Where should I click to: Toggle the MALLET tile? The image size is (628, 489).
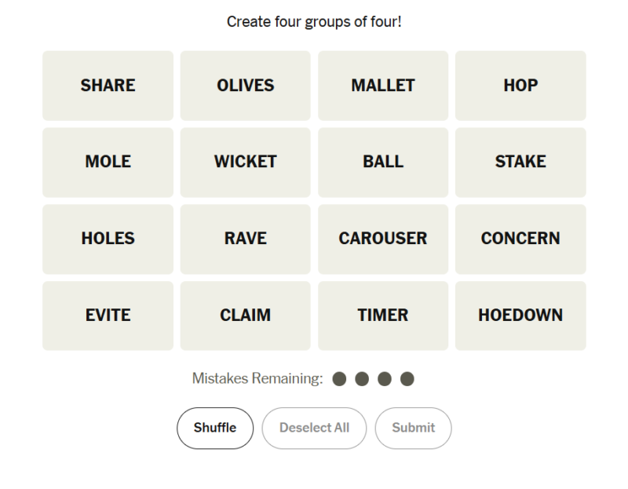[x=383, y=86]
